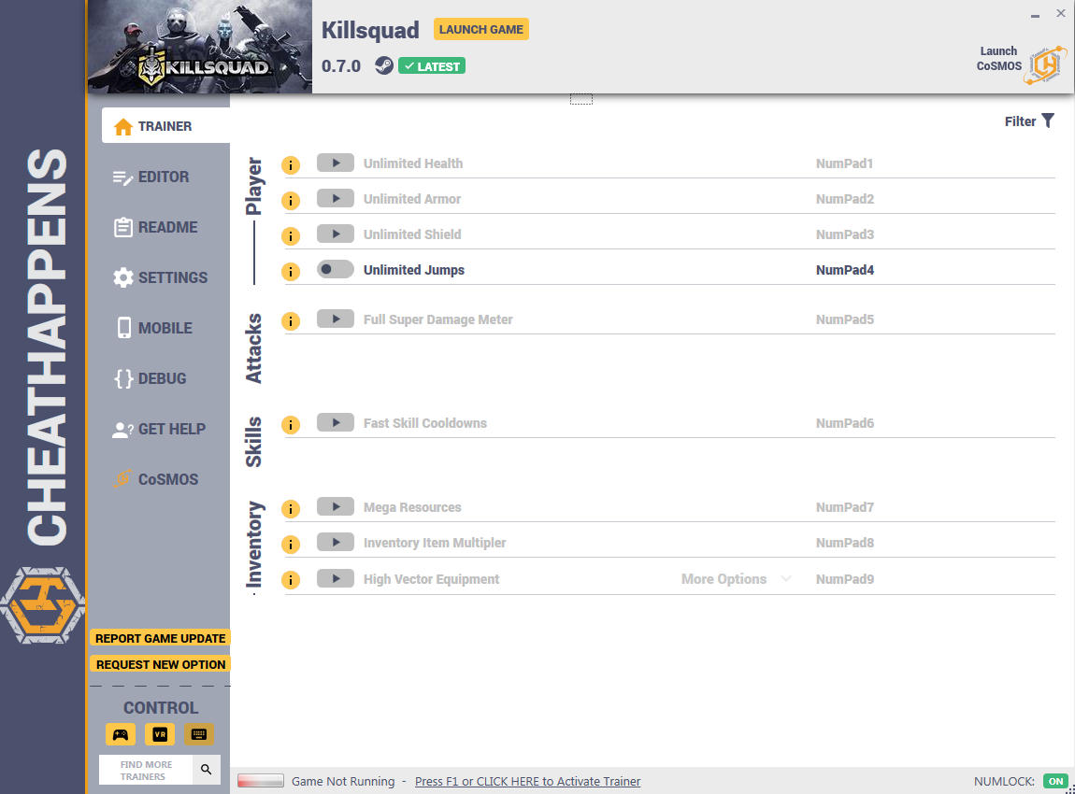The width and height of the screenshot is (1075, 794).
Task: Click REQUEST NEW OPTION button
Action: pos(161,664)
